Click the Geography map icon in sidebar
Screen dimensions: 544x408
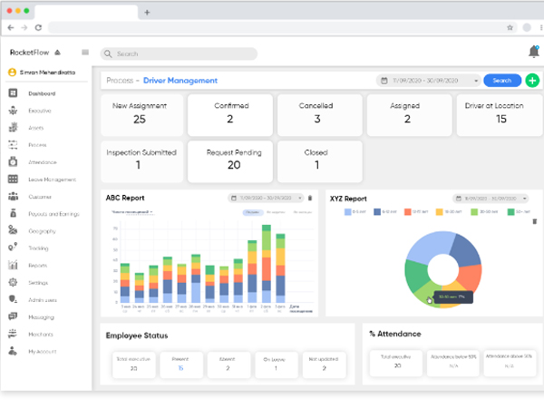click(13, 230)
